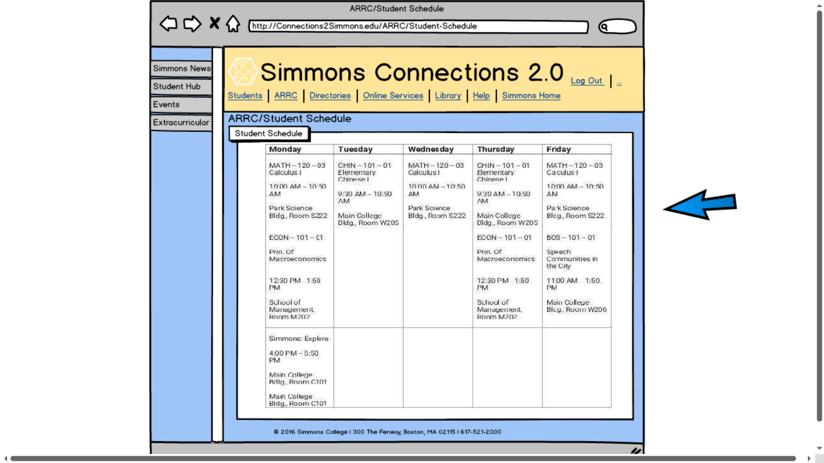The width and height of the screenshot is (824, 463).
Task: Open Simmons News in sidebar
Action: click(181, 68)
